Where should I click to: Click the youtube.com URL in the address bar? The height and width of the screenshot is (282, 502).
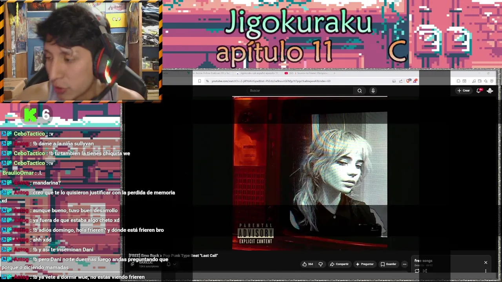coord(271,81)
